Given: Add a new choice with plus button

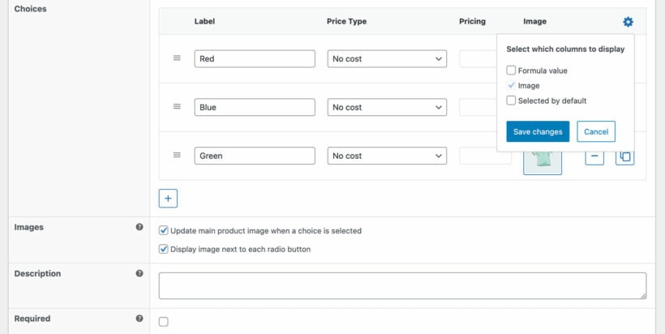Looking at the screenshot, I should click(168, 199).
